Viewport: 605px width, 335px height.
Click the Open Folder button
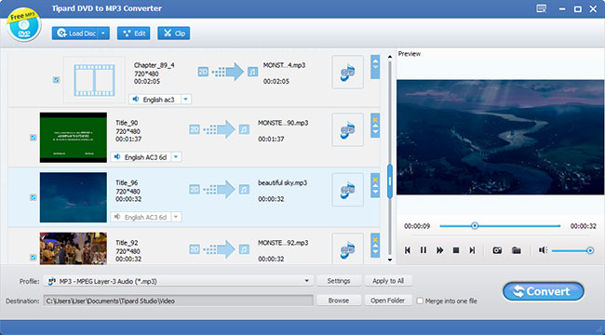(388, 301)
